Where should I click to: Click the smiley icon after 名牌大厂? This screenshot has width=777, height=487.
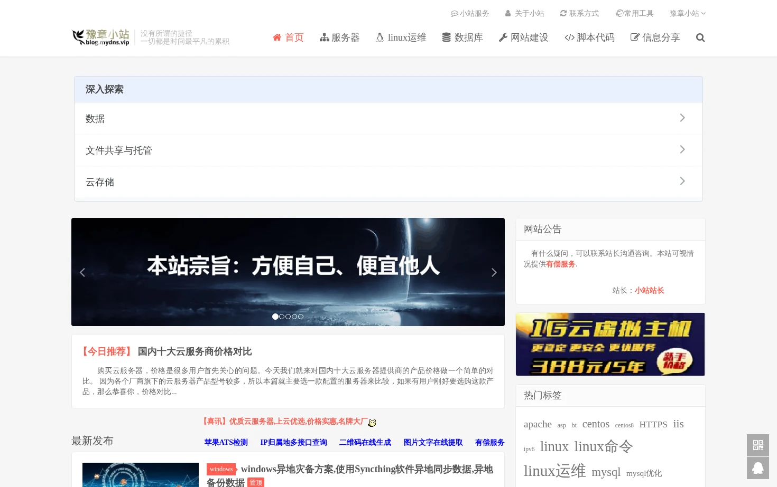372,423
